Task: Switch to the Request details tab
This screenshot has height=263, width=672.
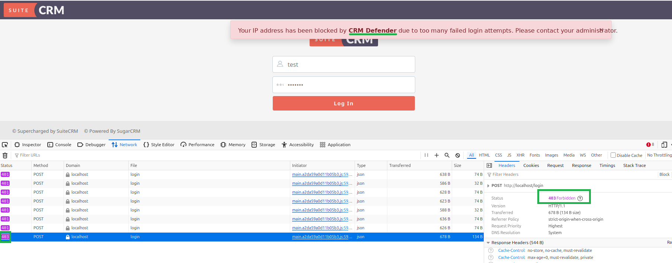Action: point(555,165)
